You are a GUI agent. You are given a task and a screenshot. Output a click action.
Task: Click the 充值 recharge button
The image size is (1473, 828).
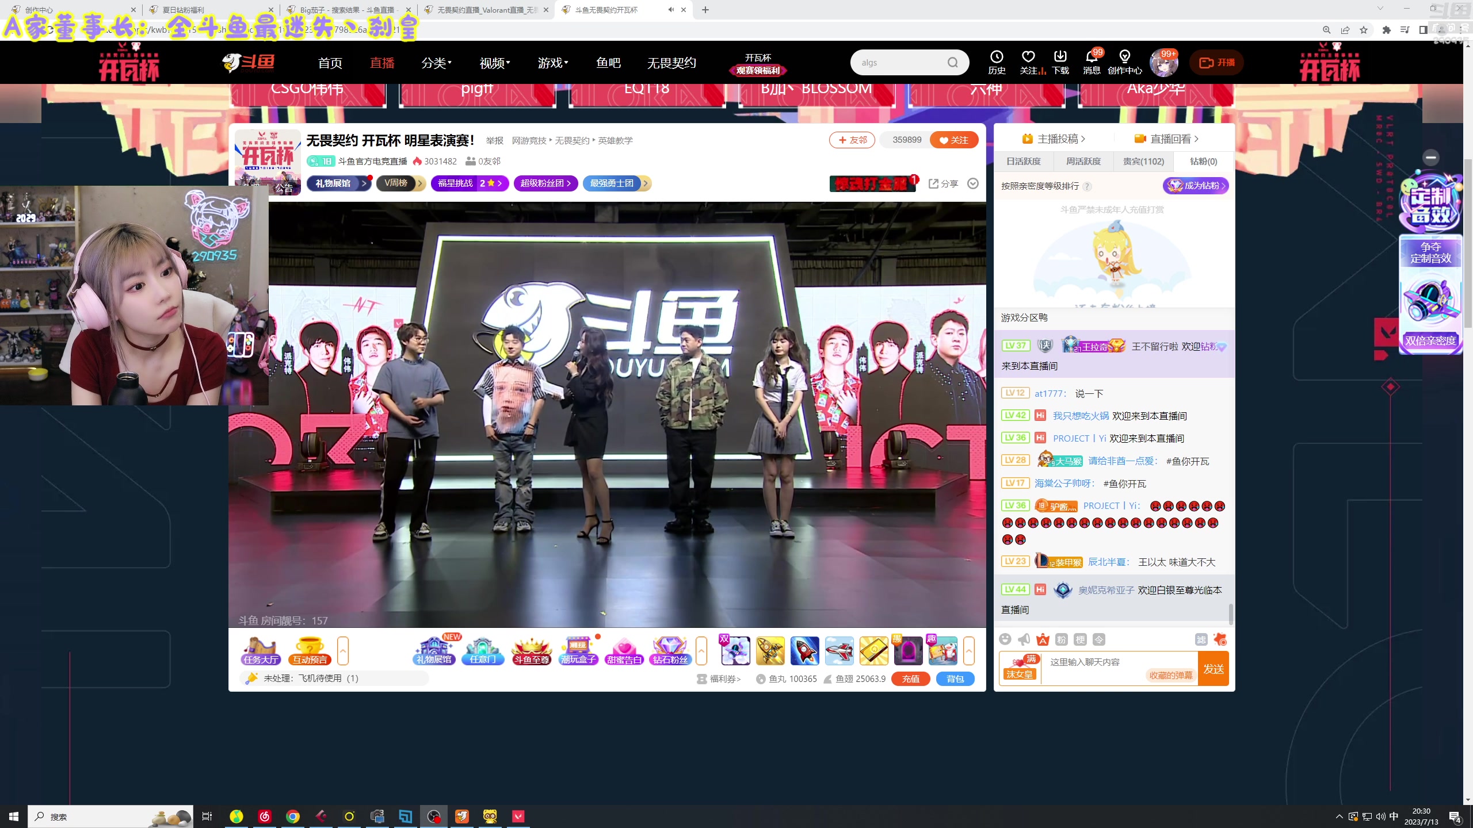(910, 679)
